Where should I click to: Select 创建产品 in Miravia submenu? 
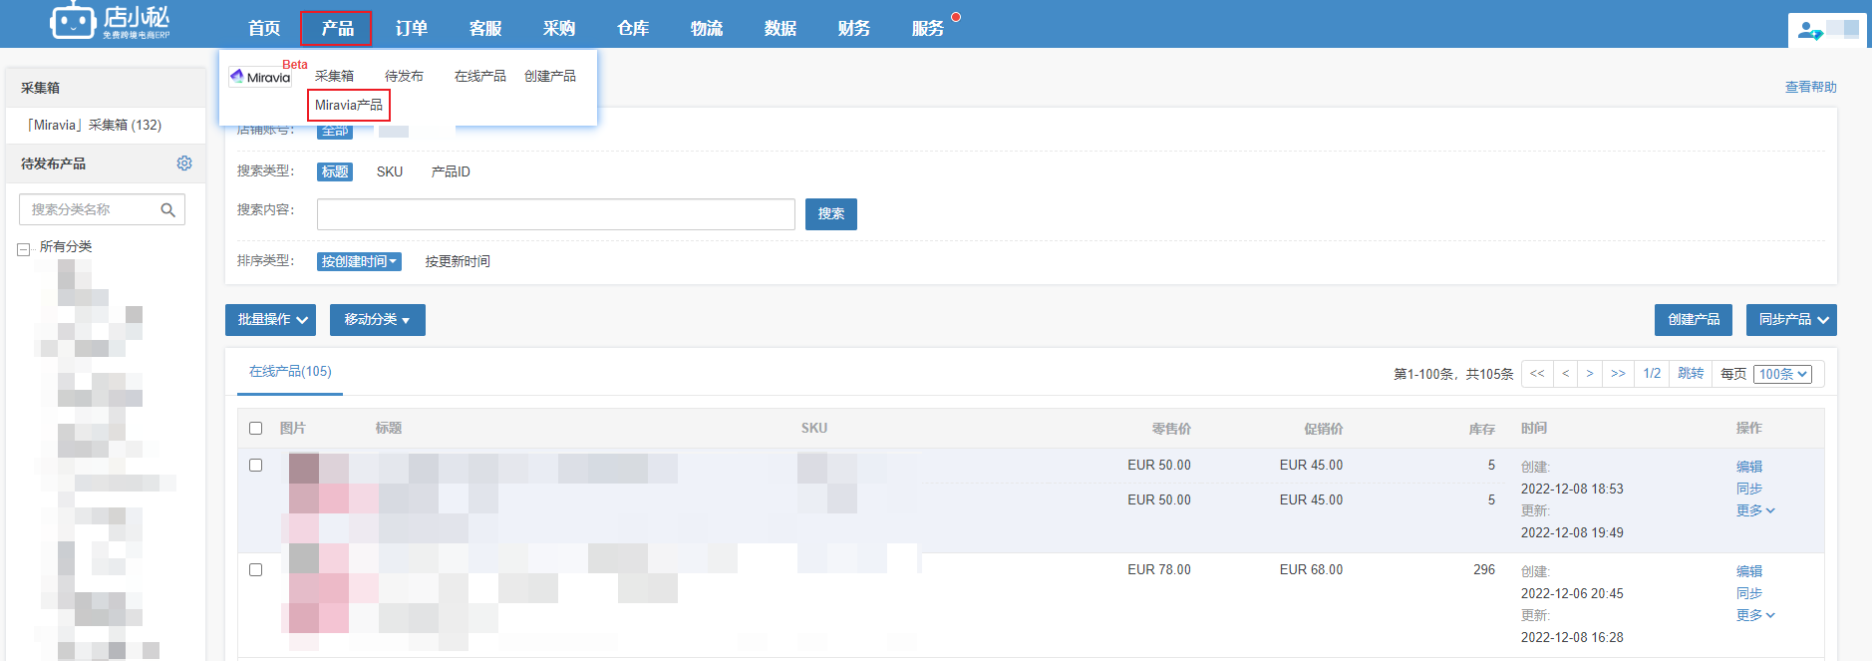click(x=550, y=76)
